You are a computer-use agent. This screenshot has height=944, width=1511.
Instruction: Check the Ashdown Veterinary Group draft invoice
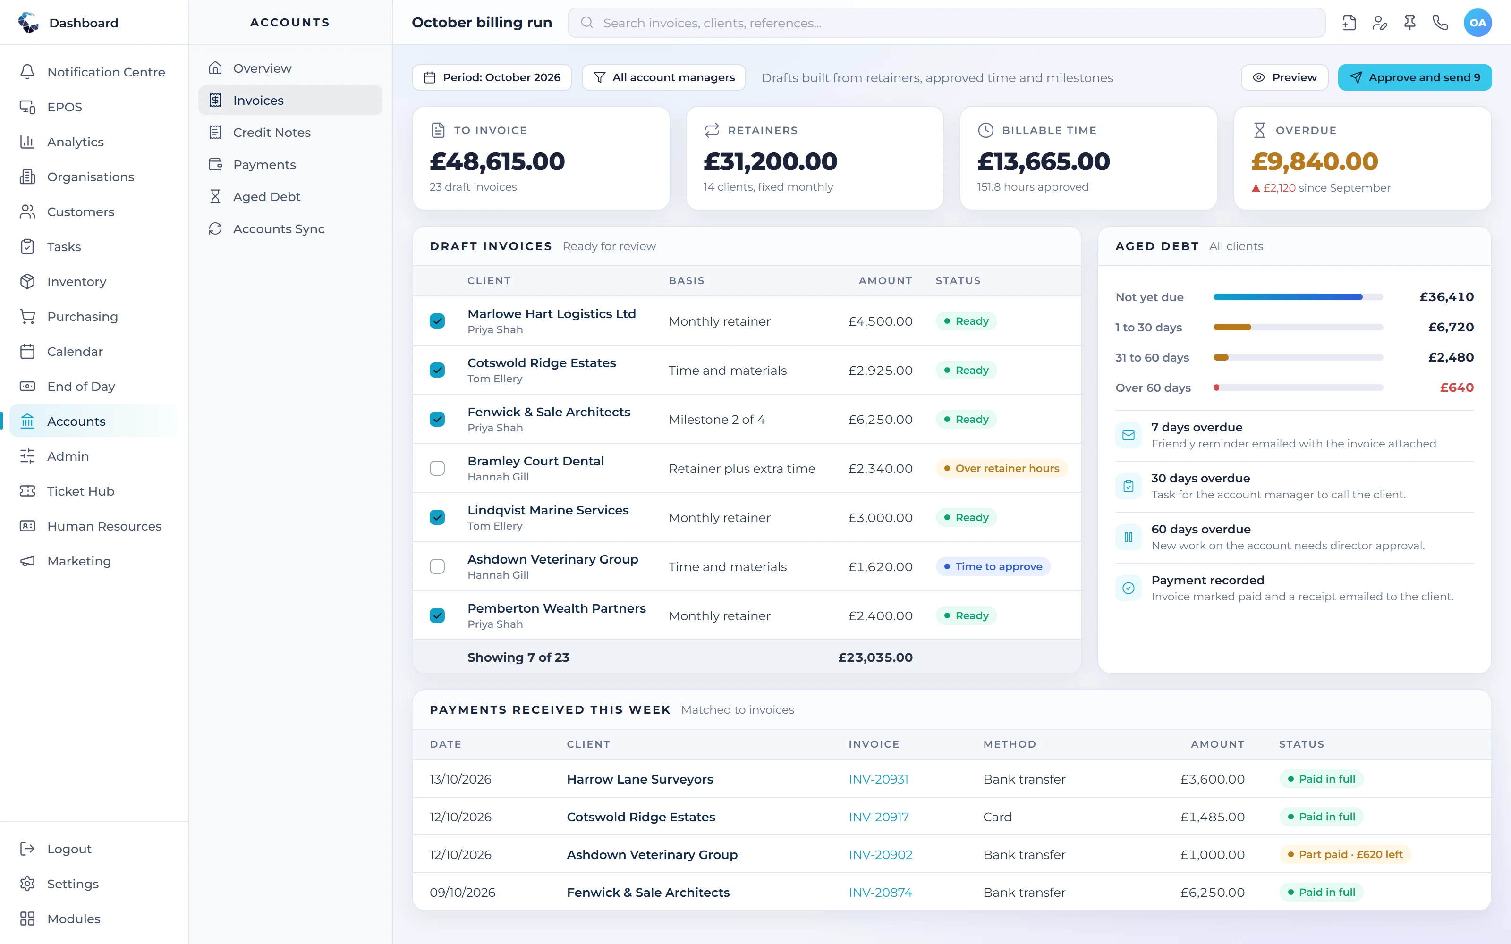tap(437, 566)
